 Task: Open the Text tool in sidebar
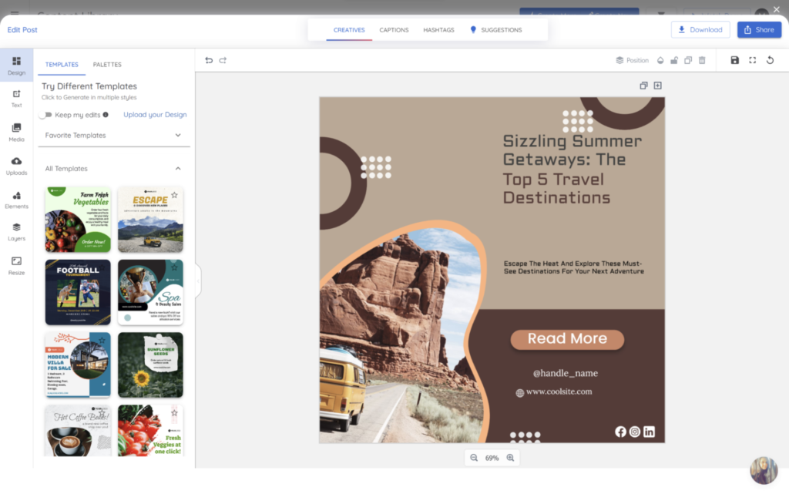(x=17, y=99)
